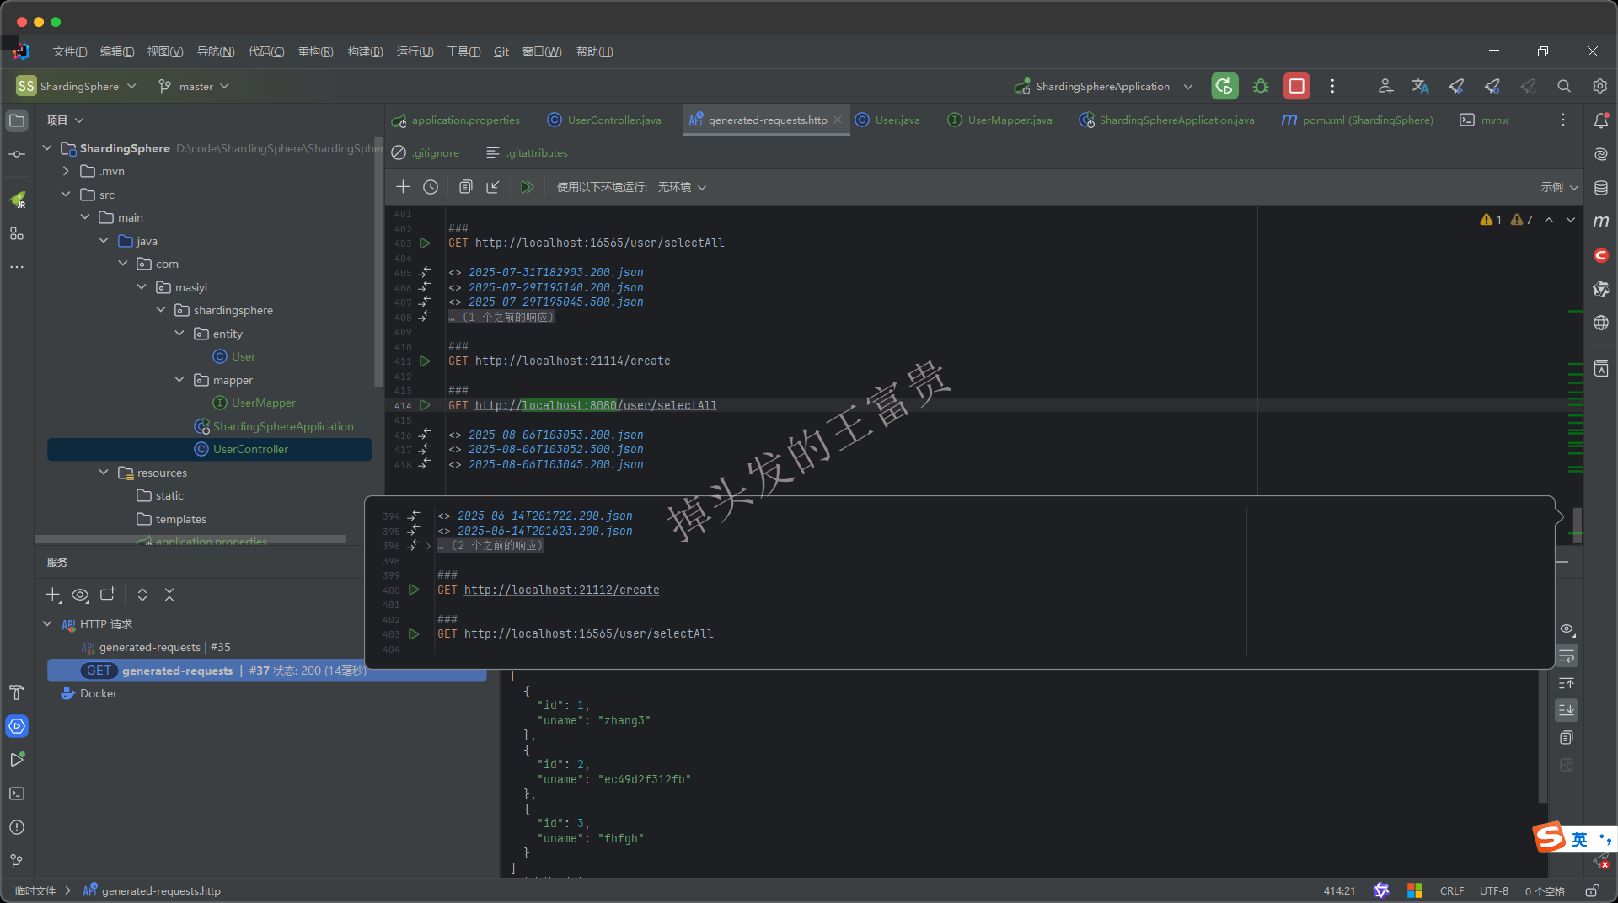
Task: Switch to the application.properties tab
Action: coord(456,120)
